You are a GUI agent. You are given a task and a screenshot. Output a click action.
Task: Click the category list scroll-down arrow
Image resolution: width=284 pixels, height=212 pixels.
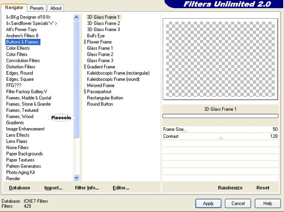point(76,177)
